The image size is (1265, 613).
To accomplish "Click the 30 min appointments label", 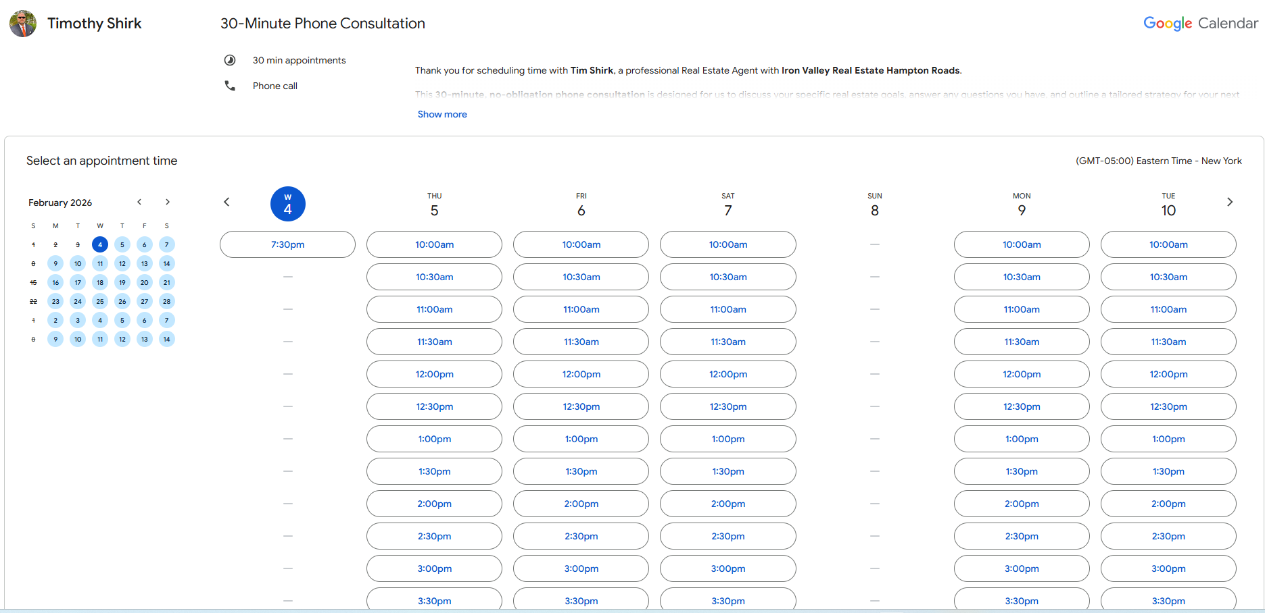I will pyautogui.click(x=300, y=60).
